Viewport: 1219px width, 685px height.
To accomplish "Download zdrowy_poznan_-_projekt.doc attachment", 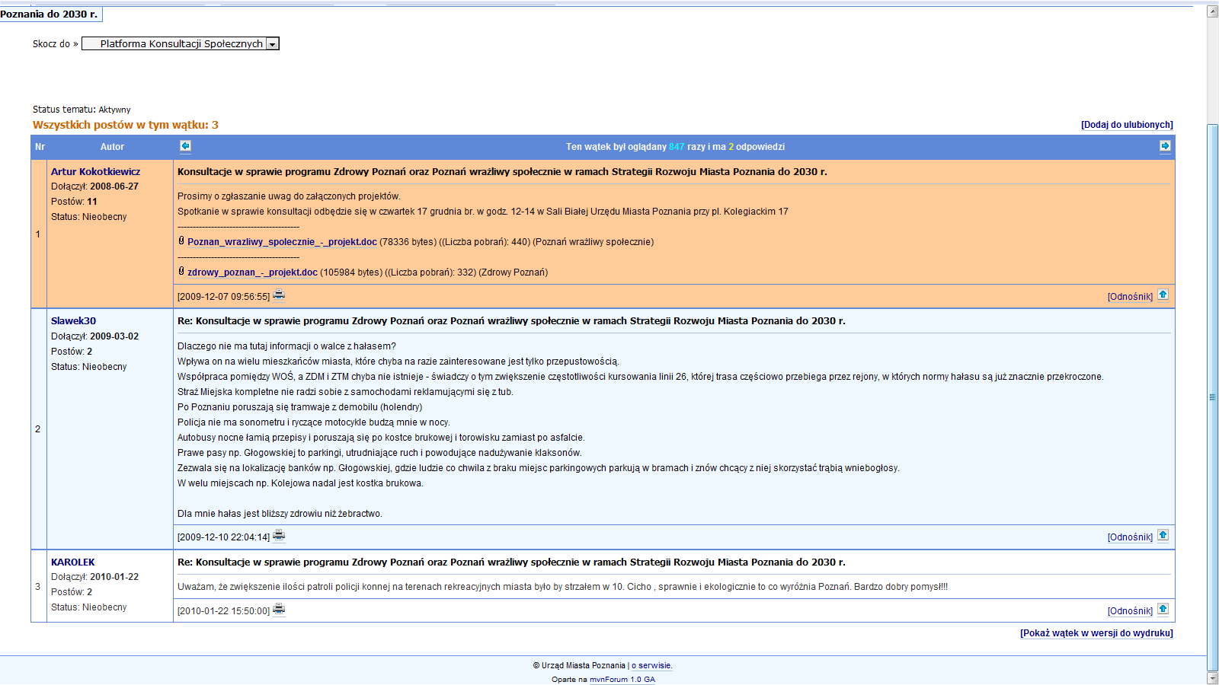I will click(252, 272).
